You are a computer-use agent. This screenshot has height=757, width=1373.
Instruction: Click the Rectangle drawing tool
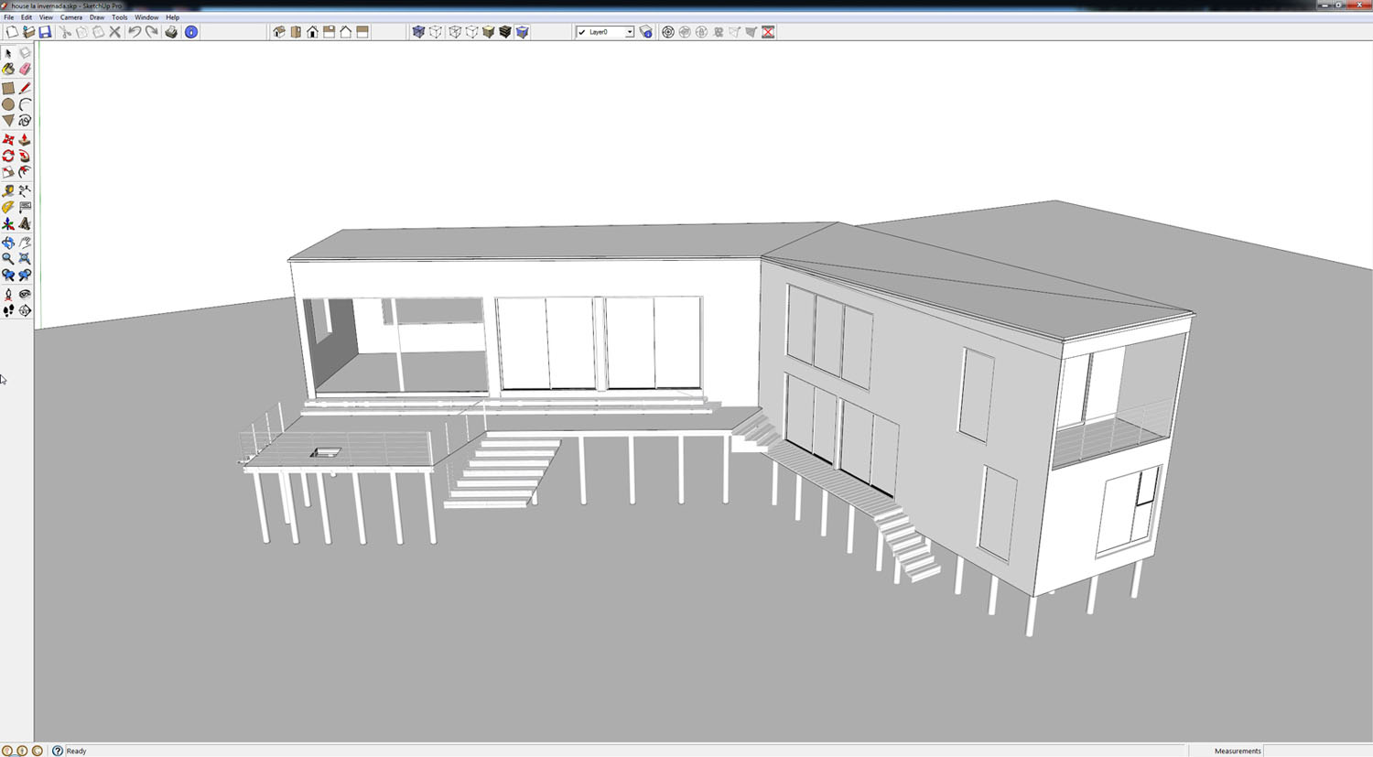coord(8,89)
